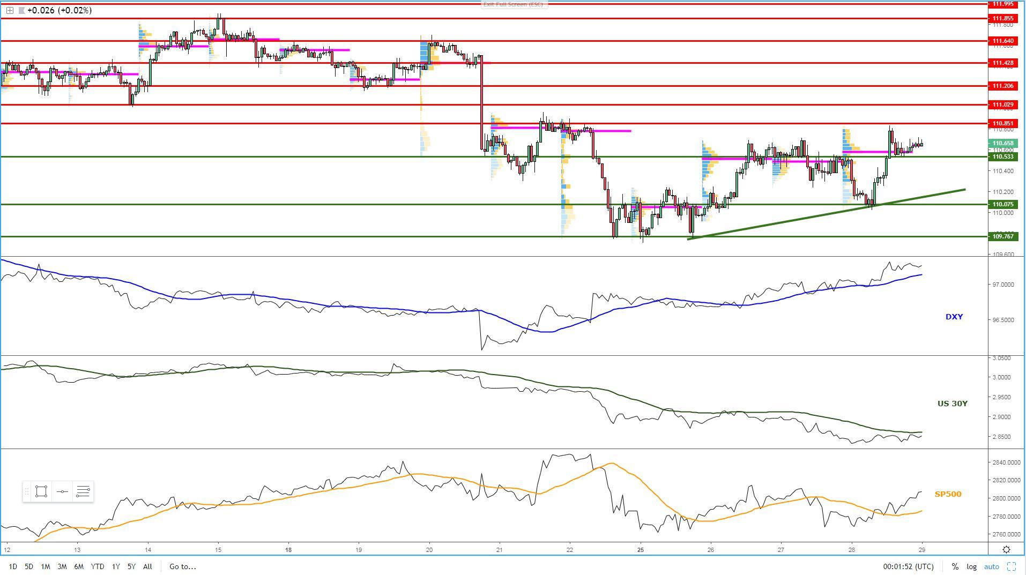Select the rectangle drawing tool

pyautogui.click(x=41, y=491)
